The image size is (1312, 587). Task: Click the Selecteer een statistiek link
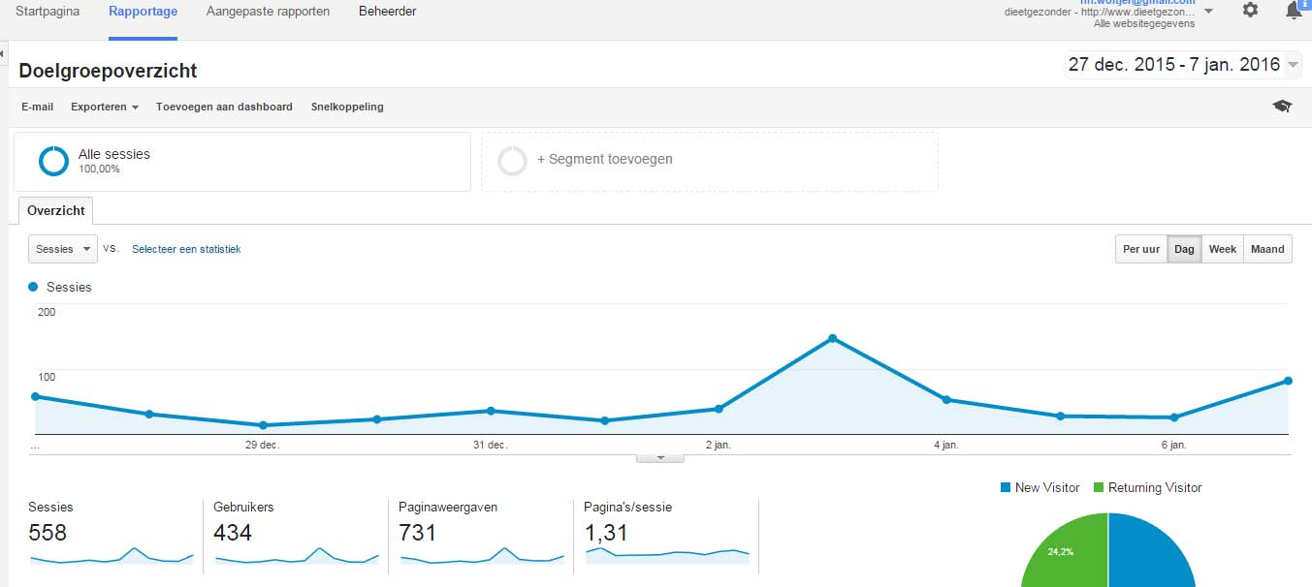coord(186,249)
